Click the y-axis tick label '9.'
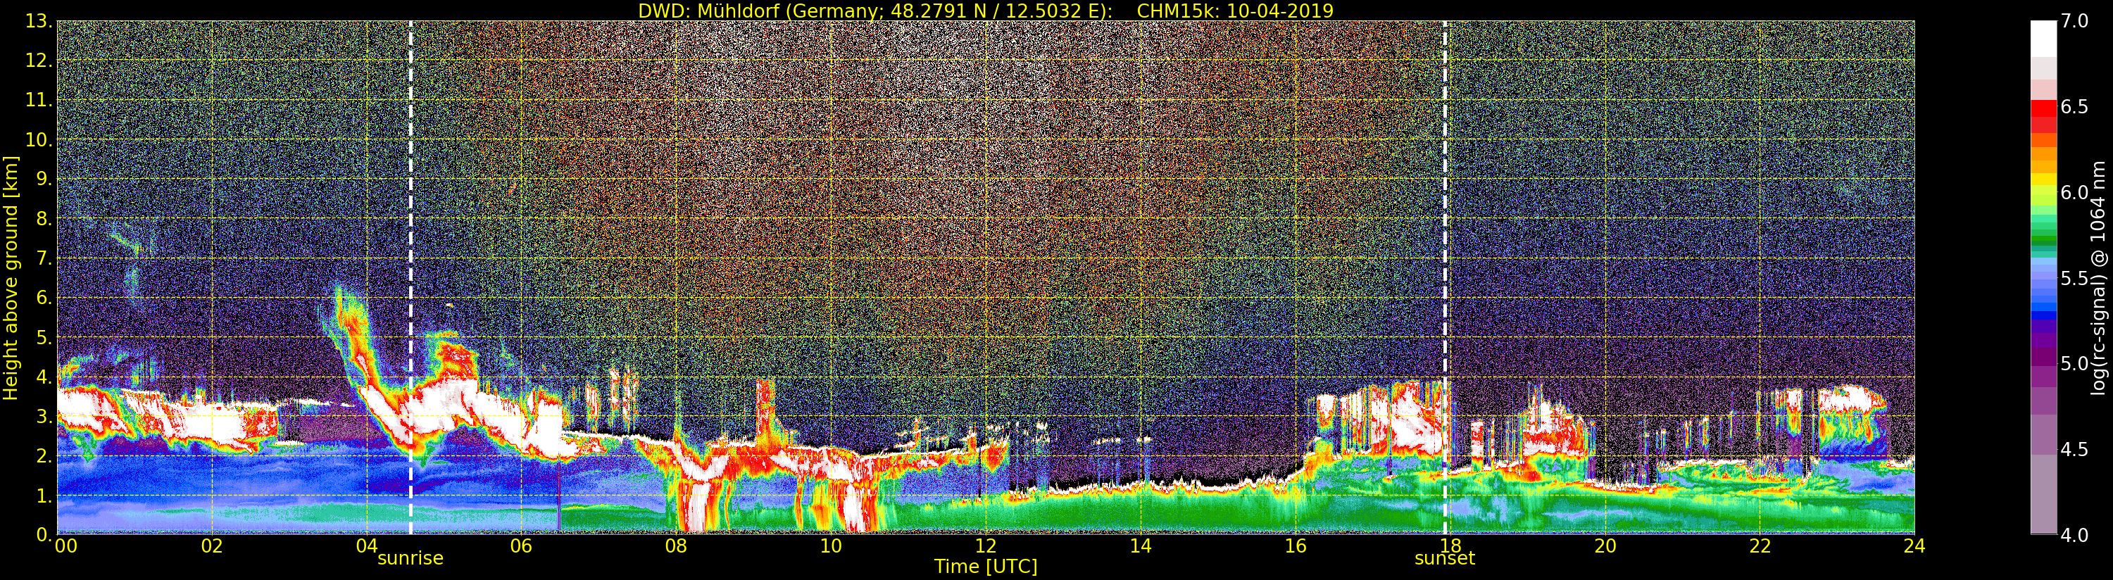Viewport: 2113px width, 580px height. point(44,179)
